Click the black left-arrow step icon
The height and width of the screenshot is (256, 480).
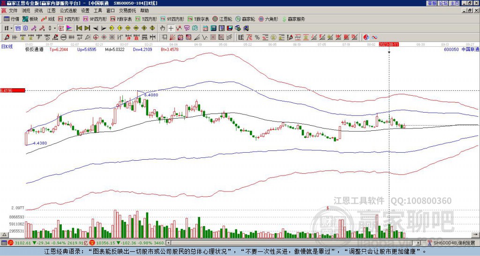point(96,28)
